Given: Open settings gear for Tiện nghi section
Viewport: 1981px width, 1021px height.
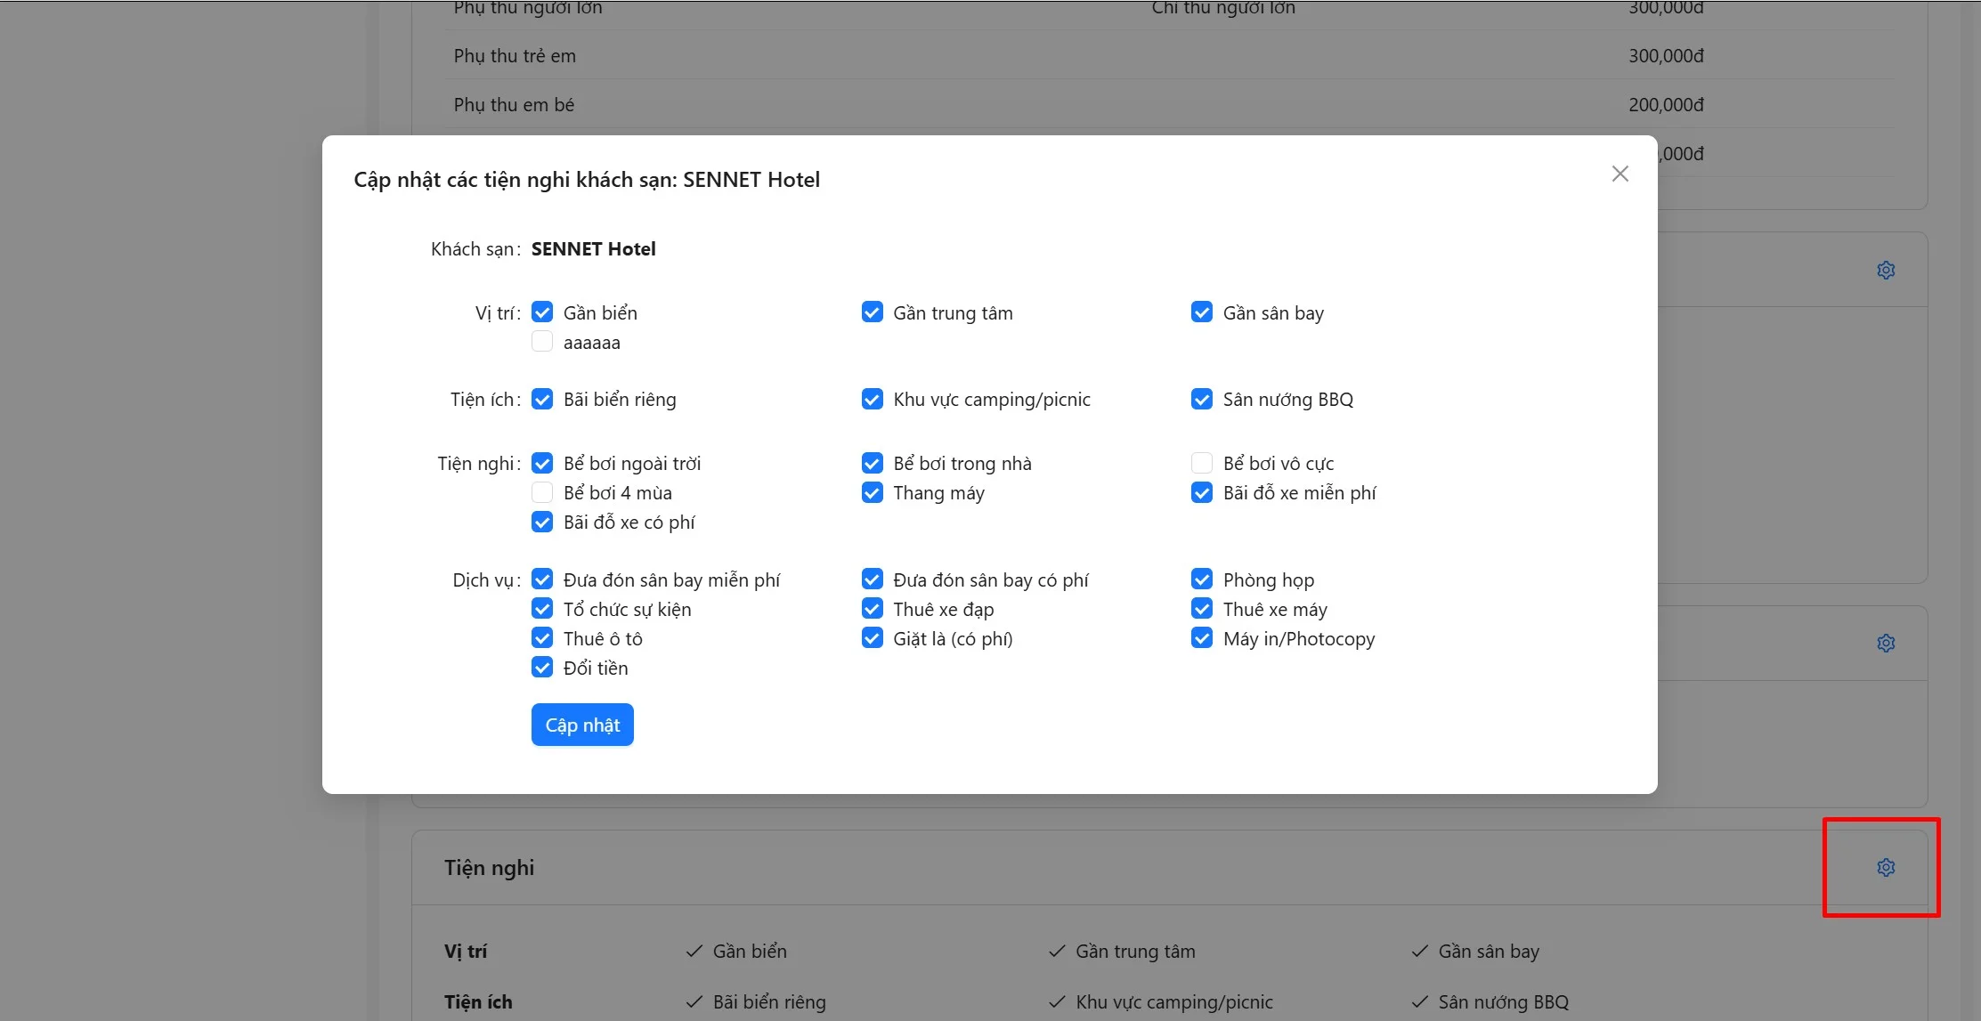Looking at the screenshot, I should (1885, 867).
